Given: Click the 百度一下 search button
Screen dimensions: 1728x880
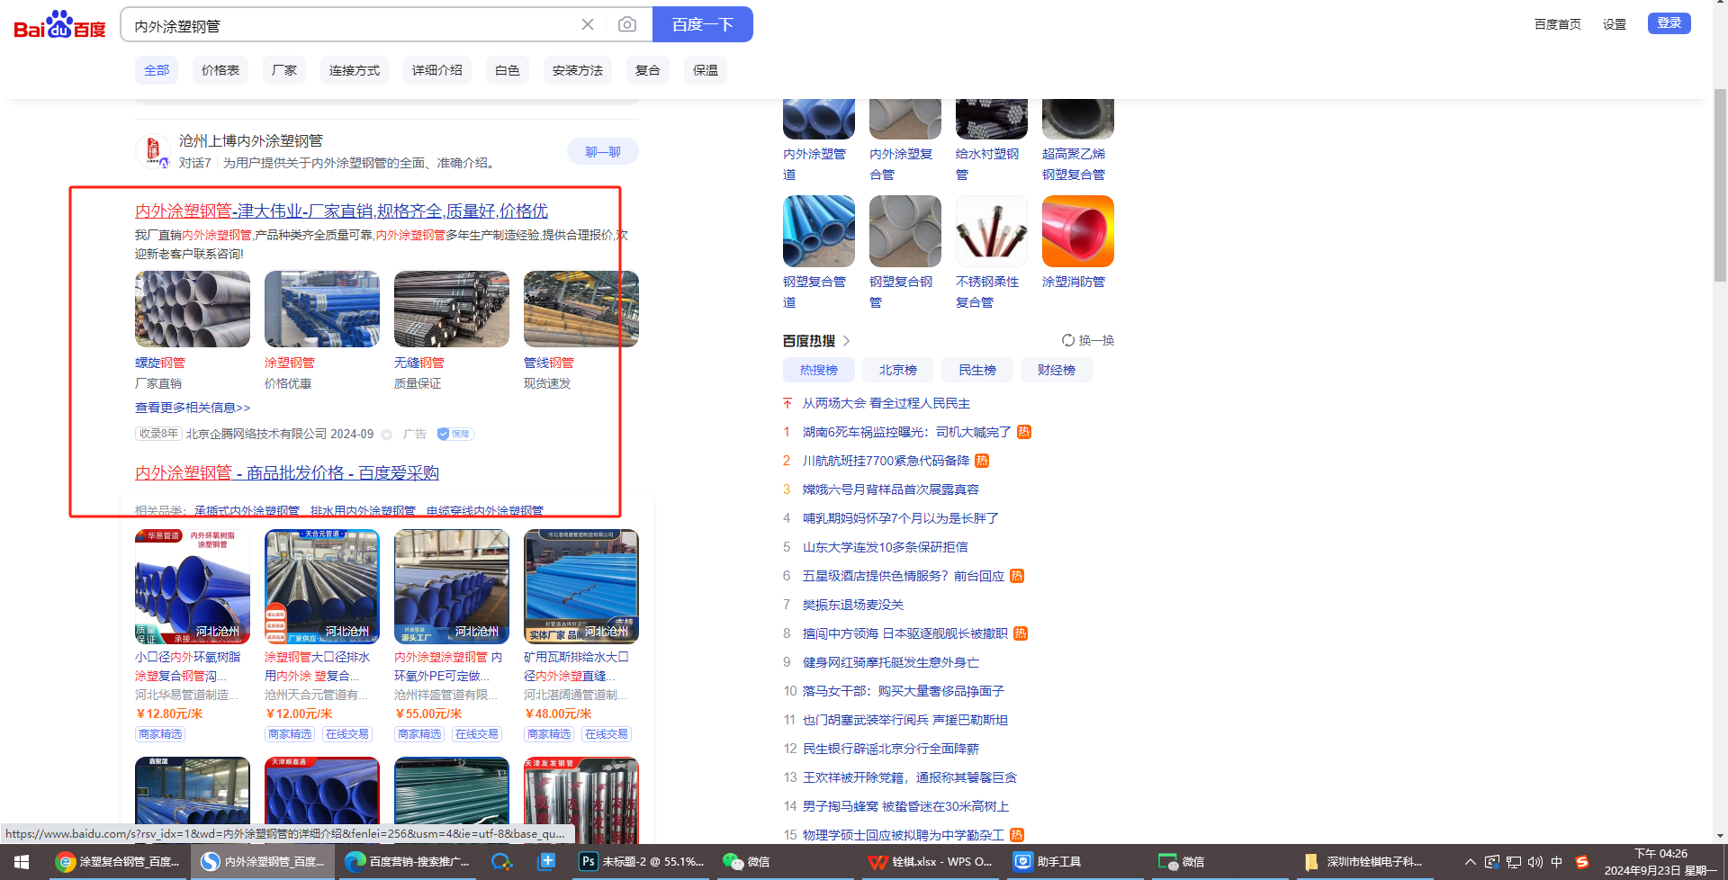Looking at the screenshot, I should coord(703,24).
